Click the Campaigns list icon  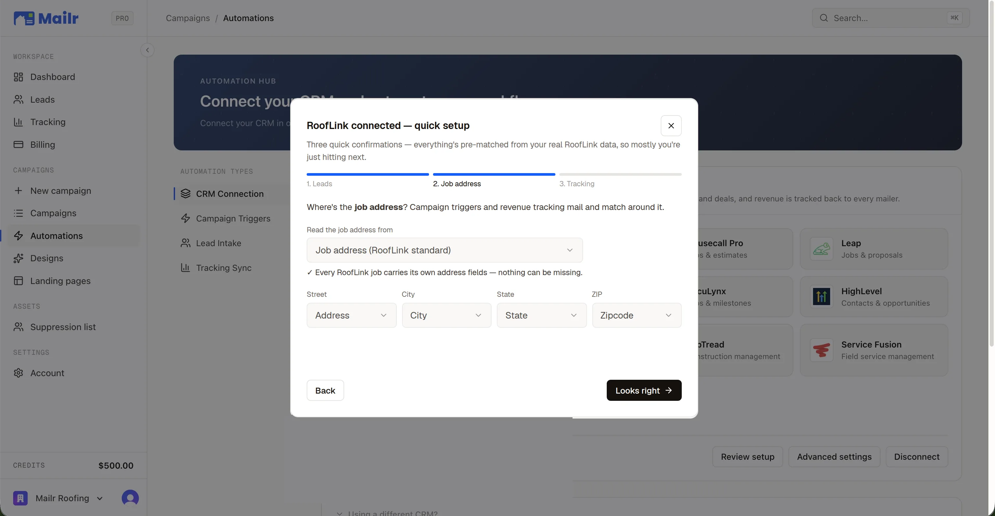click(18, 213)
